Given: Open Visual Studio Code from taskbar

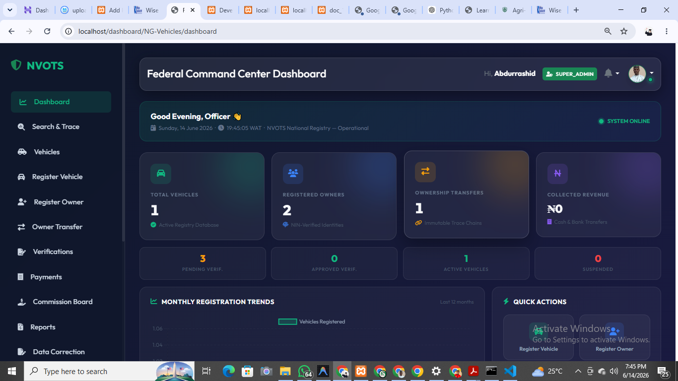Looking at the screenshot, I should coord(510,371).
